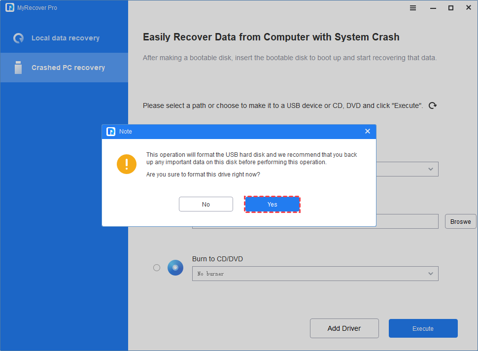The width and height of the screenshot is (478, 351).
Task: Select the Burn to CD/DVD radio button
Action: pos(157,268)
